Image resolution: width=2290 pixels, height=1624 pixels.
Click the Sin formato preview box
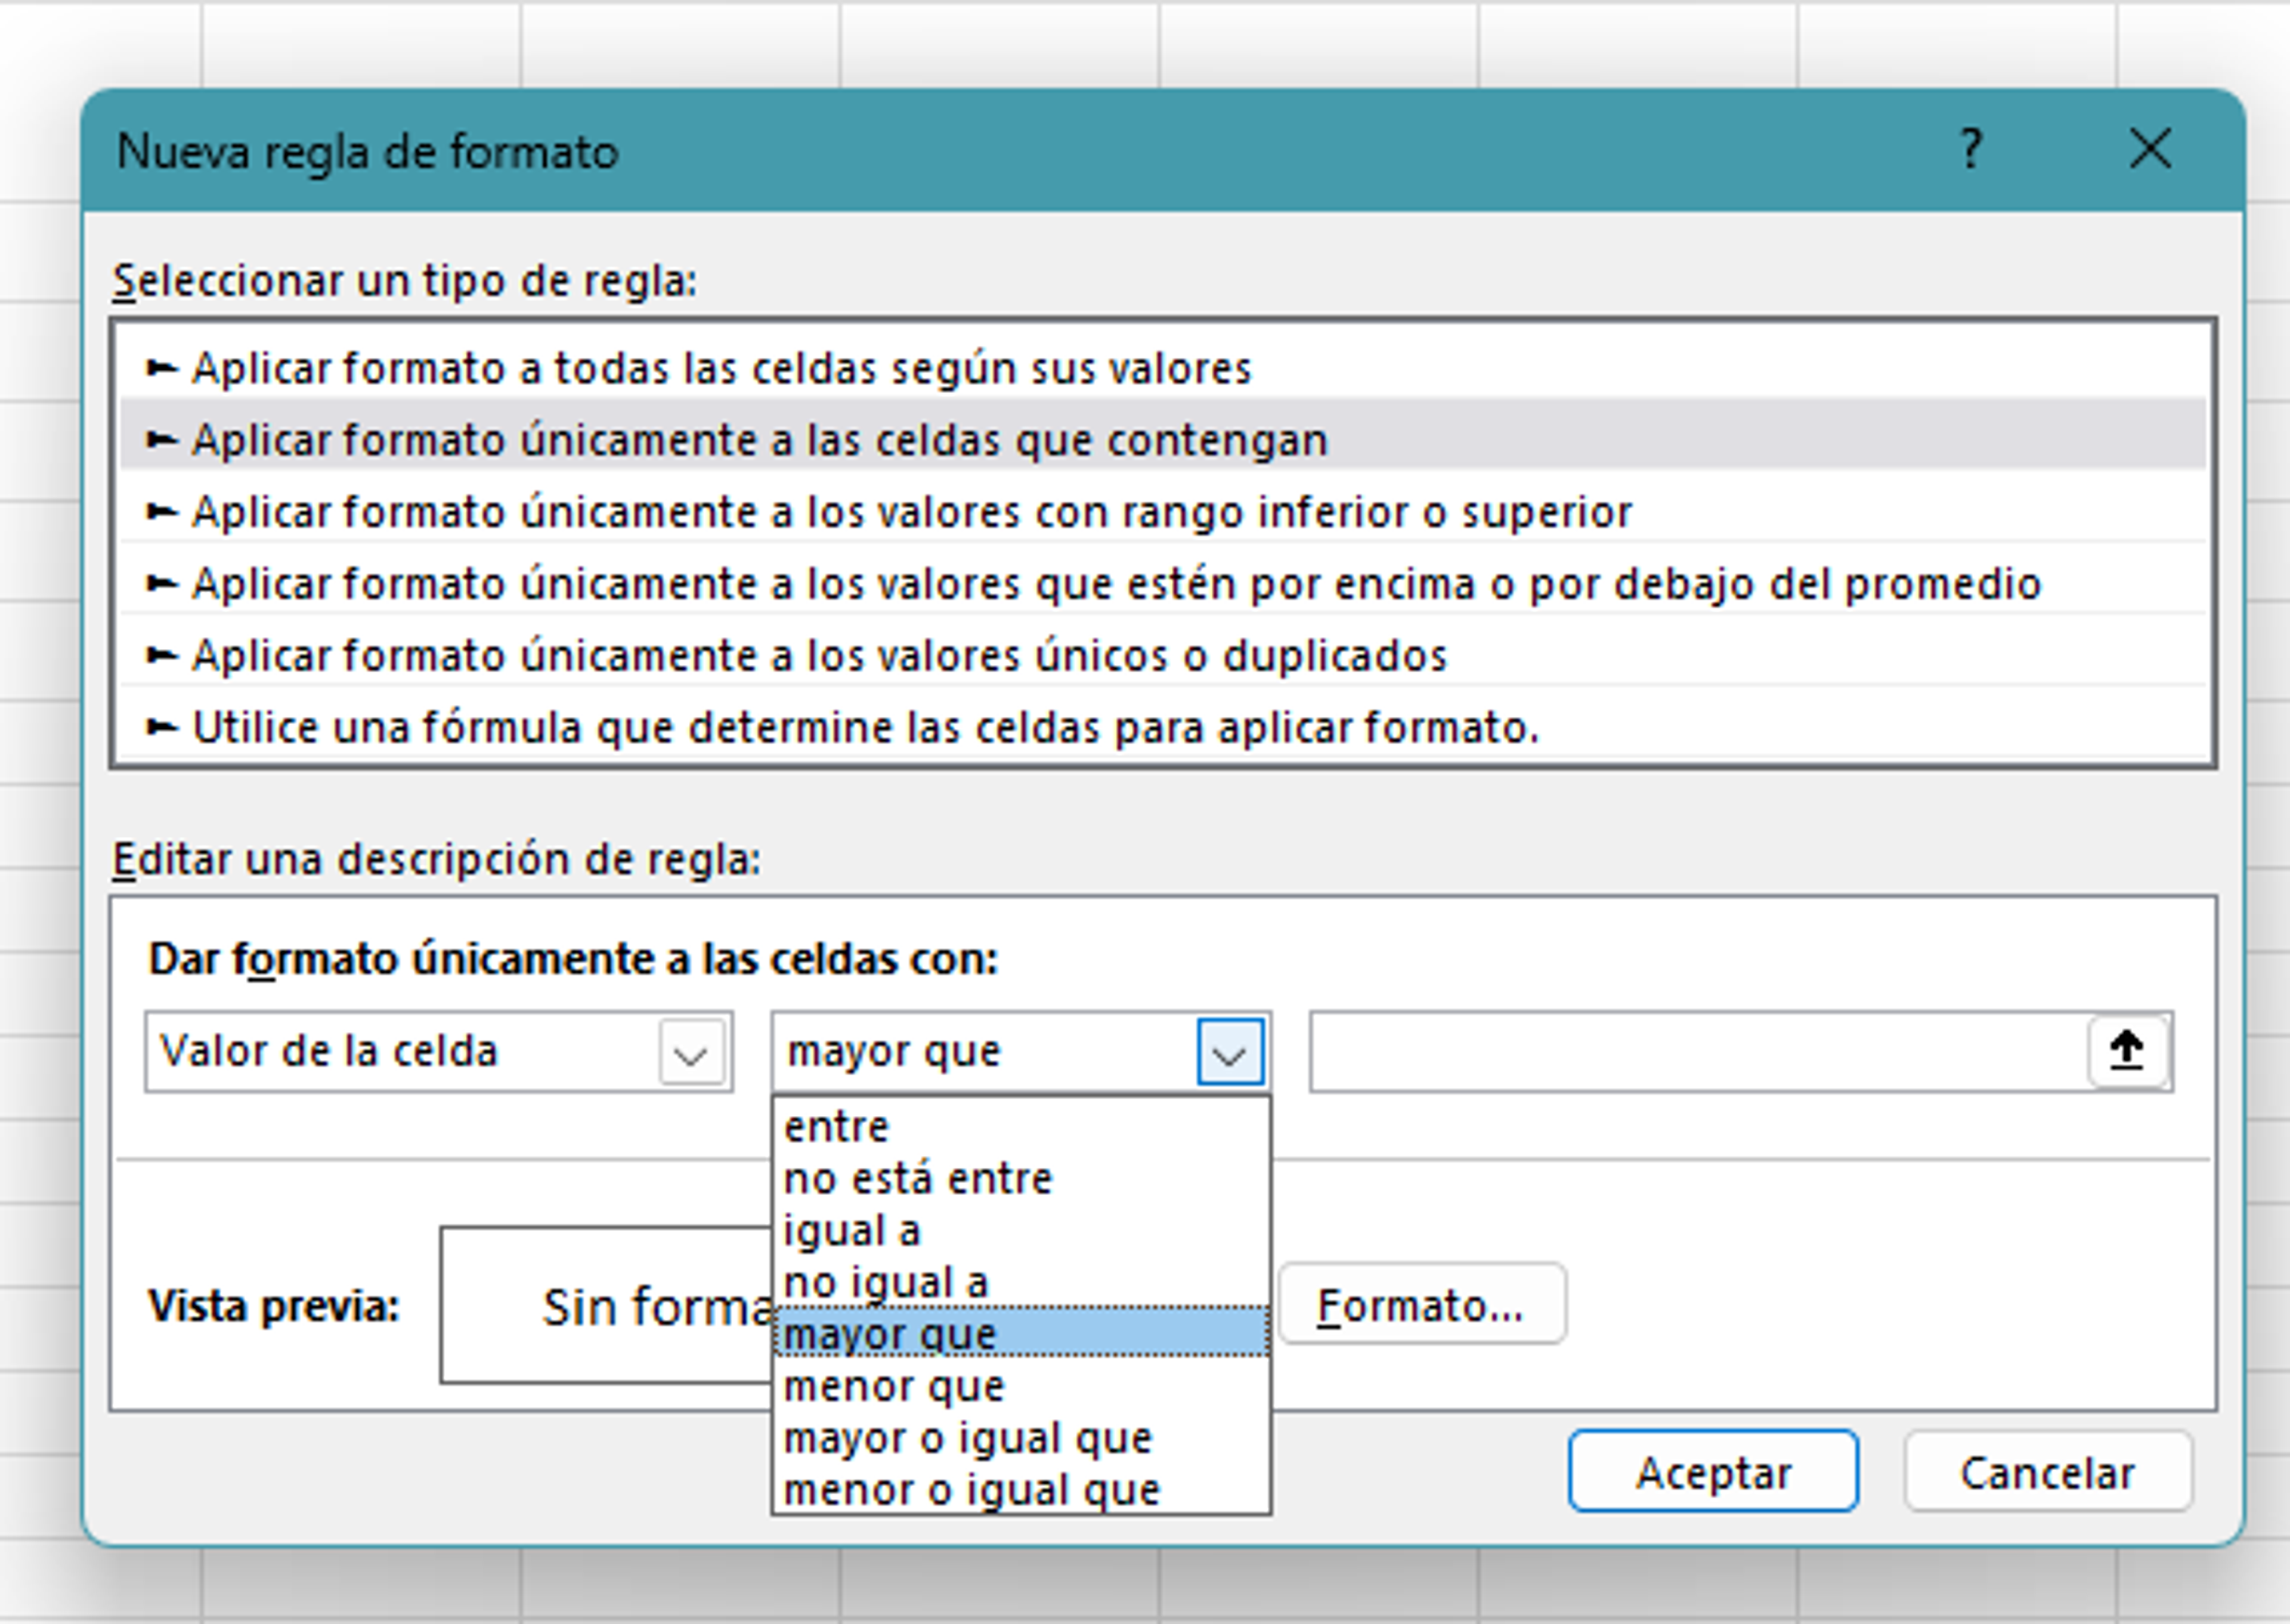(607, 1306)
